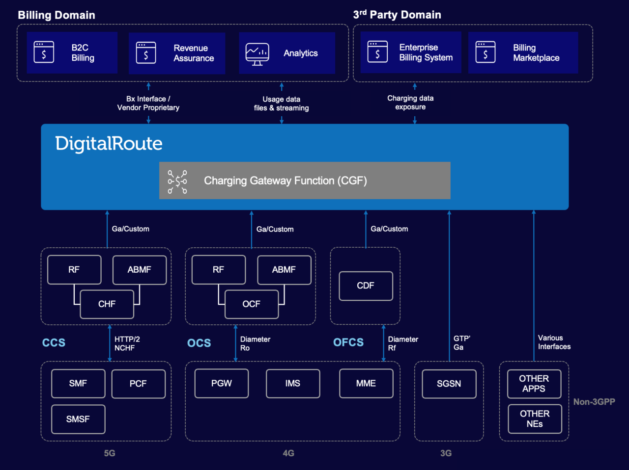Select the SGSN block
The height and width of the screenshot is (470, 629).
[448, 383]
